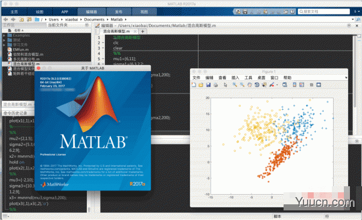Select the Brush data tool
Screen dimensions: 362x220
271,85
